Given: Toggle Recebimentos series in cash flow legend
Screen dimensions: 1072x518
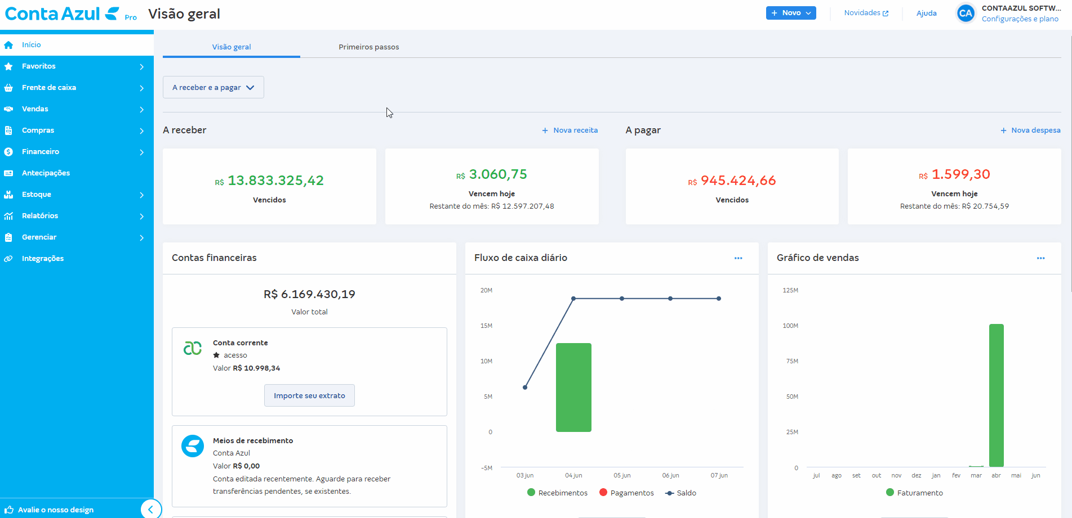Looking at the screenshot, I should coord(557,493).
